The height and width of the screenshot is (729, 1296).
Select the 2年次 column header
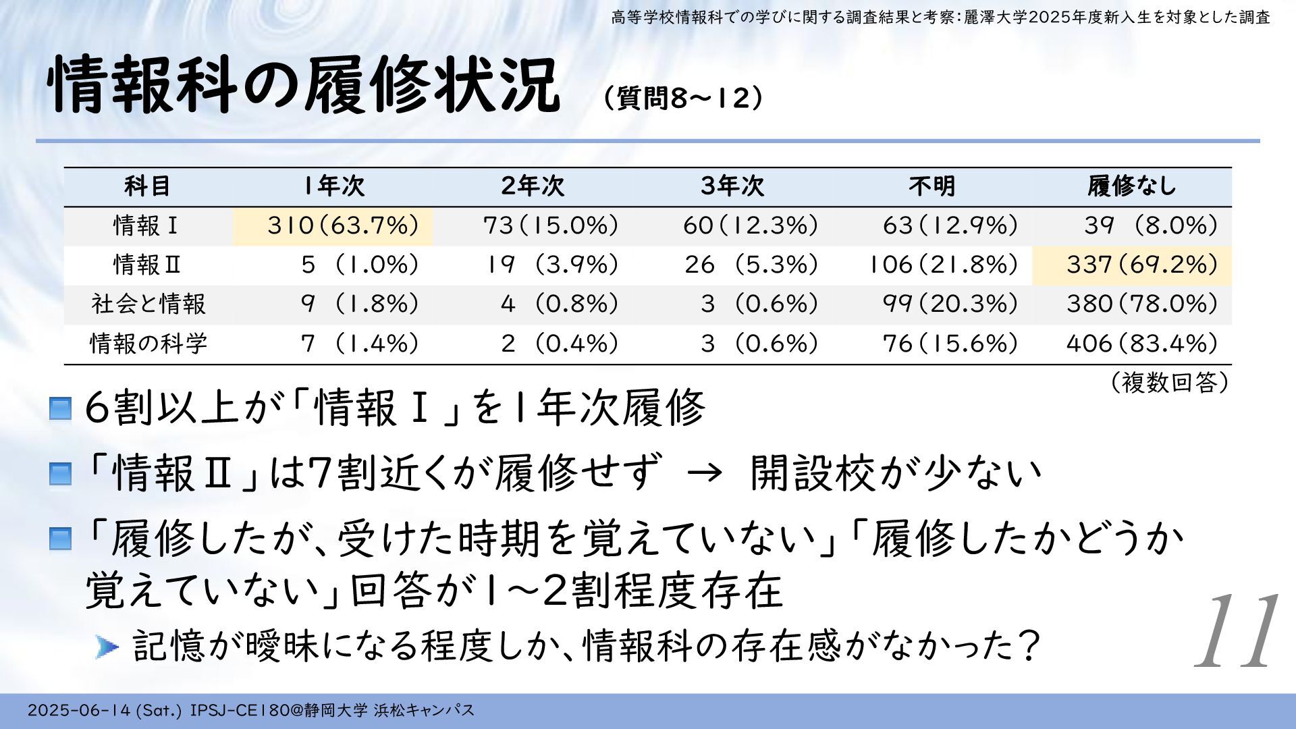(x=533, y=186)
